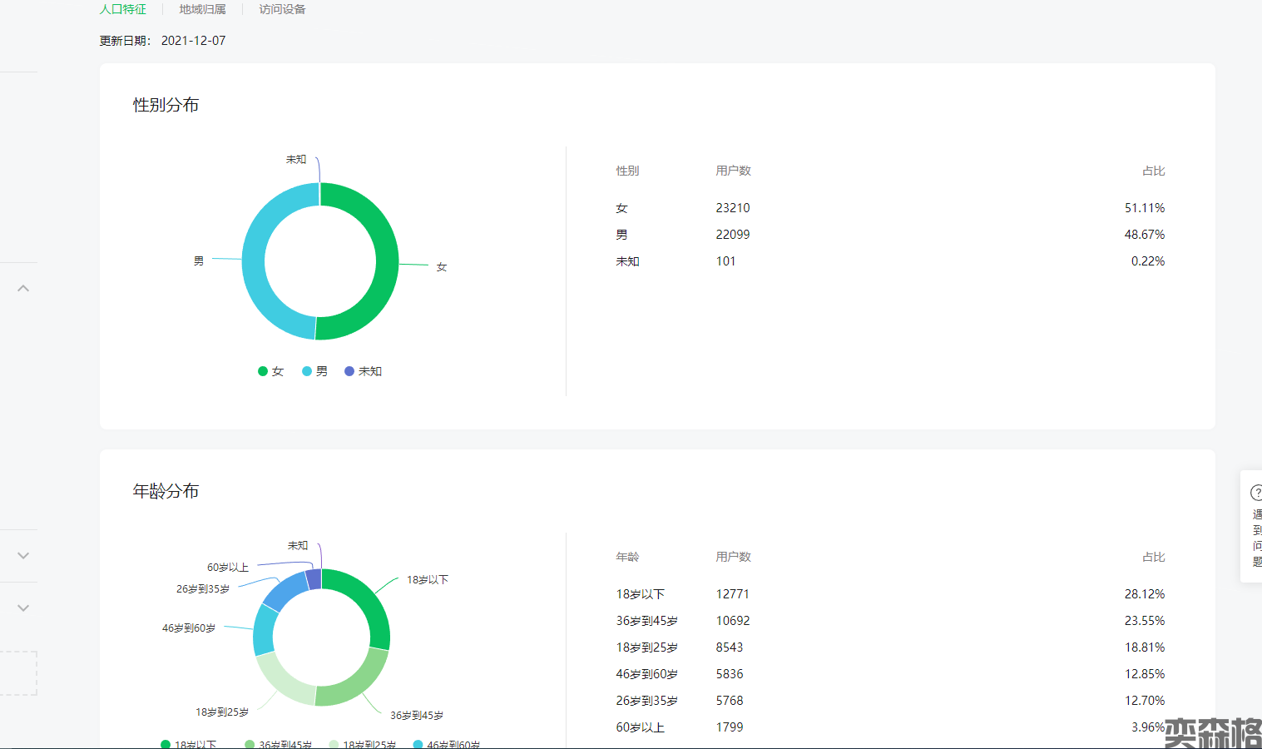The image size is (1262, 749).
Task: Expand the lowest down-chevron sidebar section
Action: (x=23, y=608)
